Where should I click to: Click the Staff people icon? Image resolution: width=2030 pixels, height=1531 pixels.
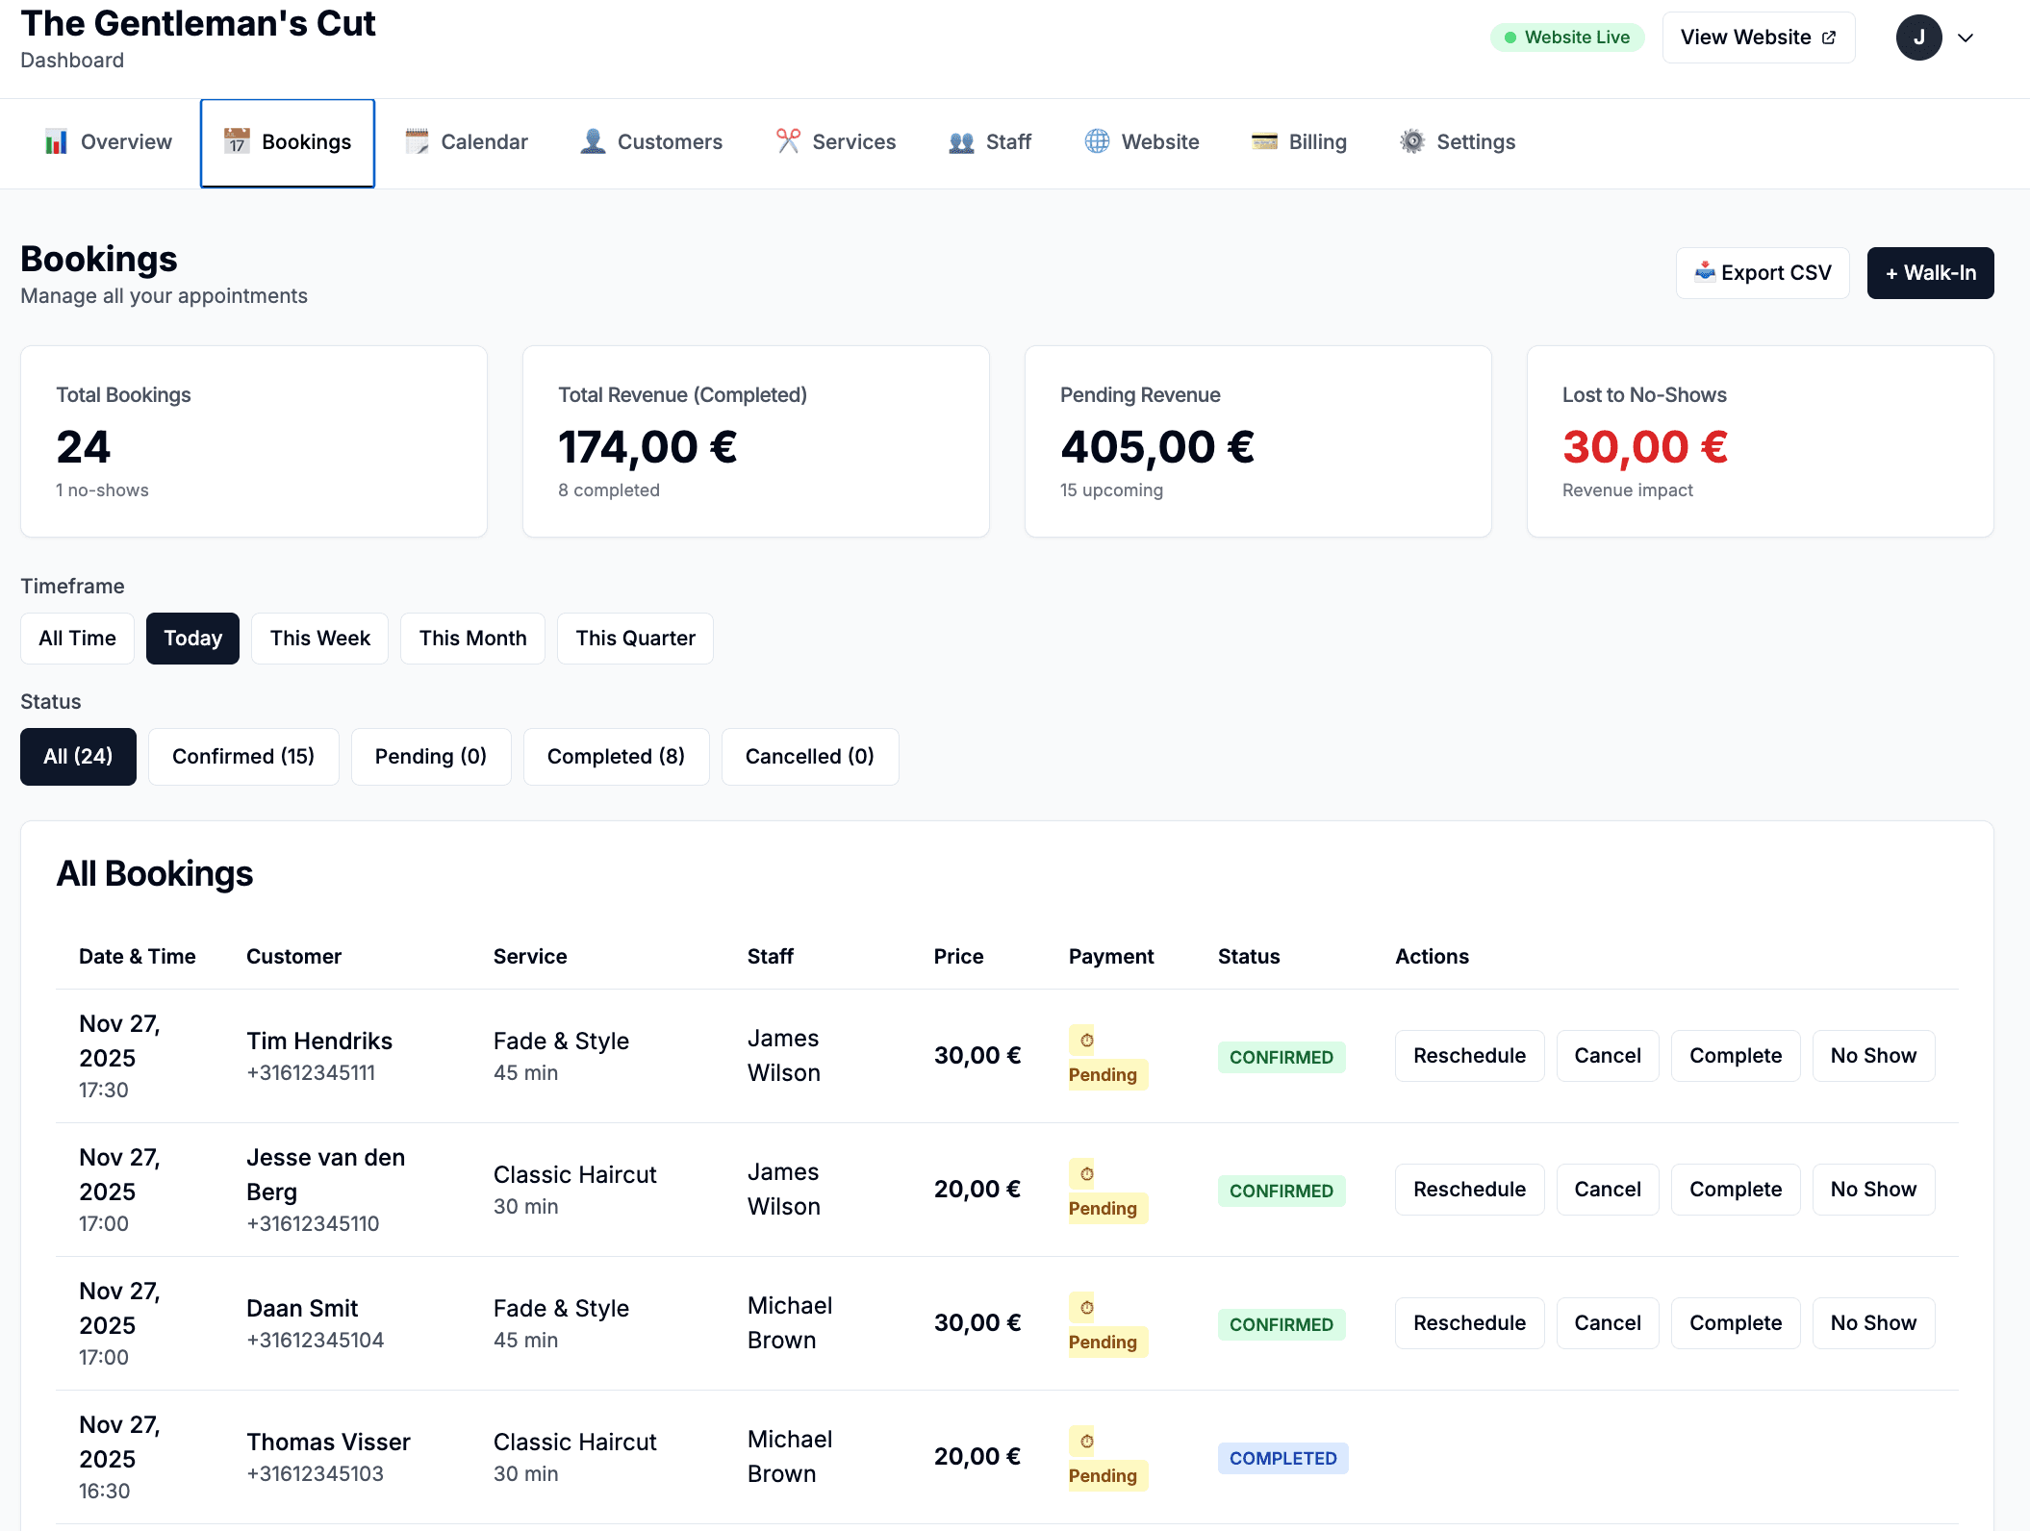tap(961, 141)
